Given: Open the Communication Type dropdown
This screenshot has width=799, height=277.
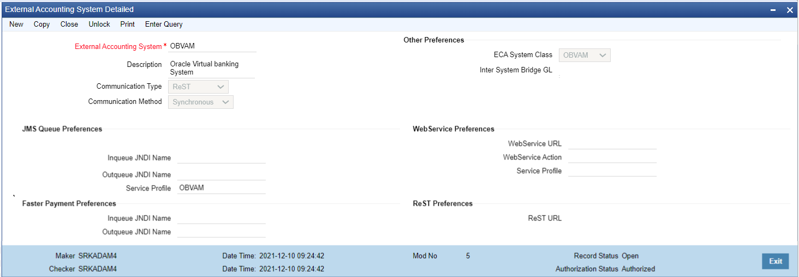Looking at the screenshot, I should pos(198,87).
